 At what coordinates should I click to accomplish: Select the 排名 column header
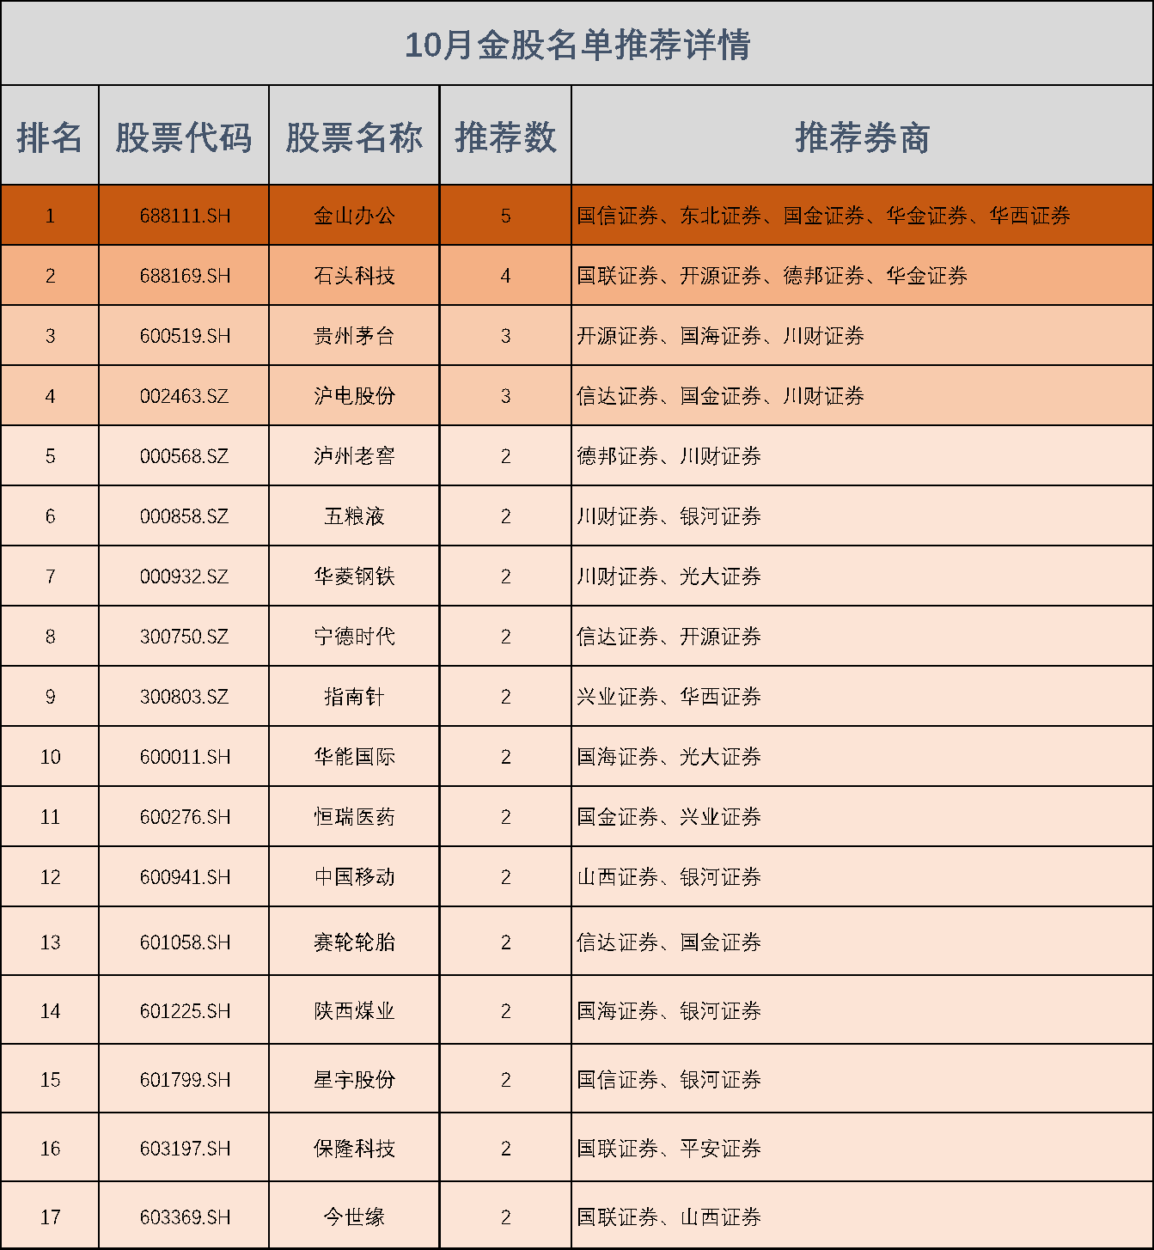[x=50, y=137]
